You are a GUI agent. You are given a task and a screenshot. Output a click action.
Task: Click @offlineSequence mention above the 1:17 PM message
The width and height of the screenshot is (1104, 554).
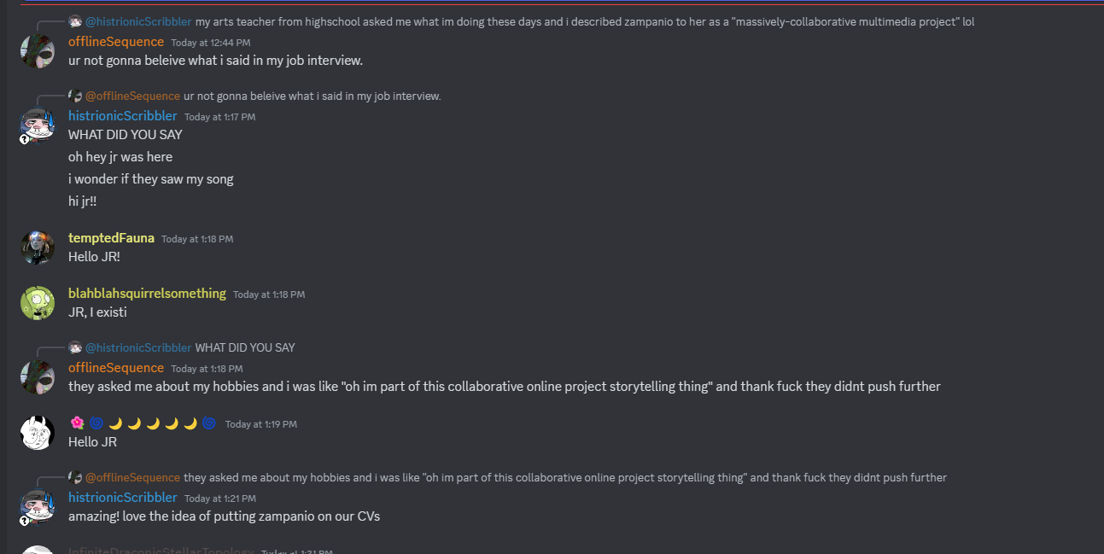pyautogui.click(x=132, y=96)
